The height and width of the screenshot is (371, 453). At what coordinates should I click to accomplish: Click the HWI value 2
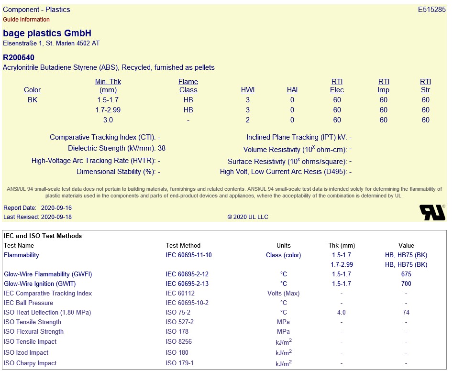click(248, 120)
